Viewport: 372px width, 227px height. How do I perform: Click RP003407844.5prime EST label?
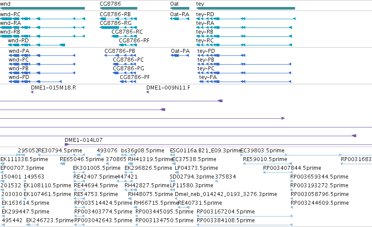(x=292, y=168)
